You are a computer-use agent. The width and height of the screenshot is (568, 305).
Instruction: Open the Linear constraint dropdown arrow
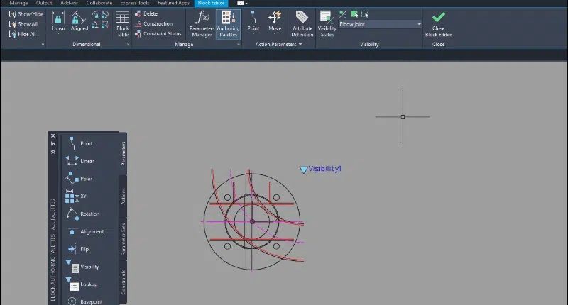click(x=58, y=33)
